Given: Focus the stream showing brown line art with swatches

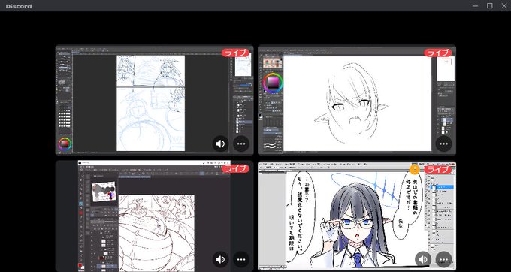Looking at the screenshot, I should (155, 216).
